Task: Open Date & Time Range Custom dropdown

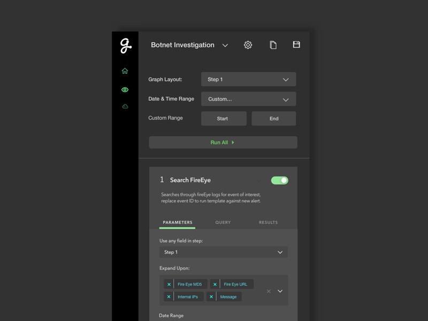Action: [x=248, y=99]
